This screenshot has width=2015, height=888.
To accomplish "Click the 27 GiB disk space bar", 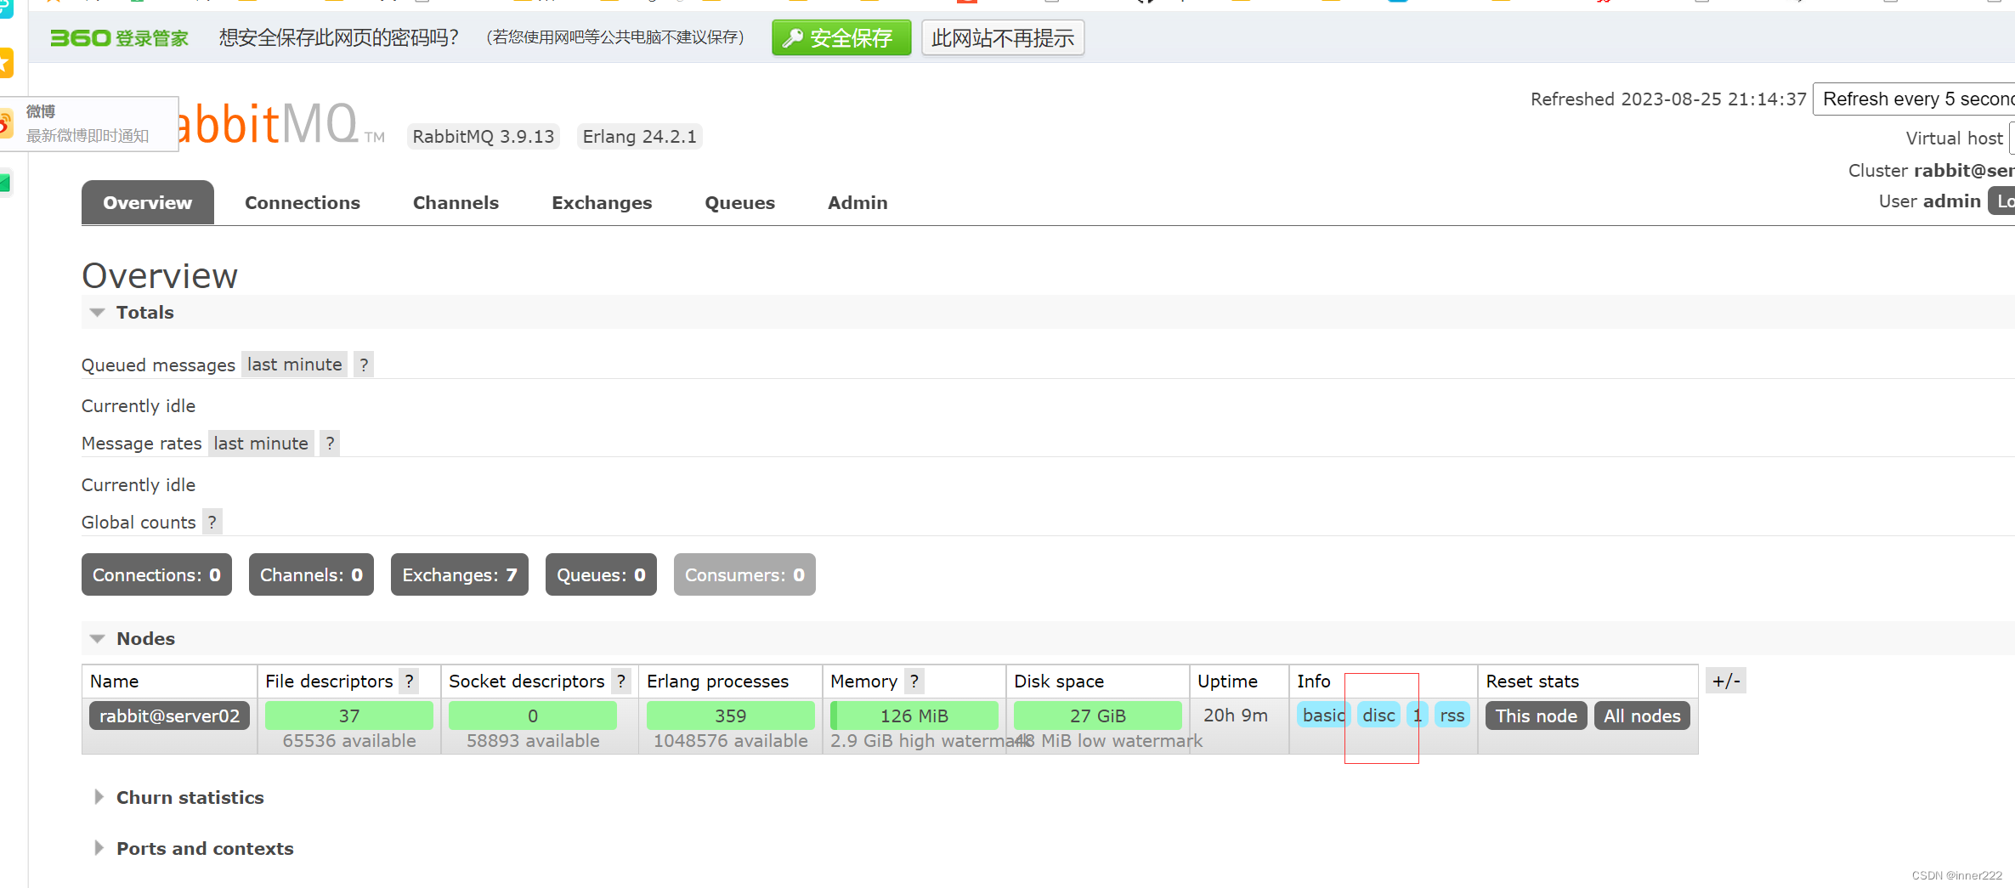I will [1097, 716].
